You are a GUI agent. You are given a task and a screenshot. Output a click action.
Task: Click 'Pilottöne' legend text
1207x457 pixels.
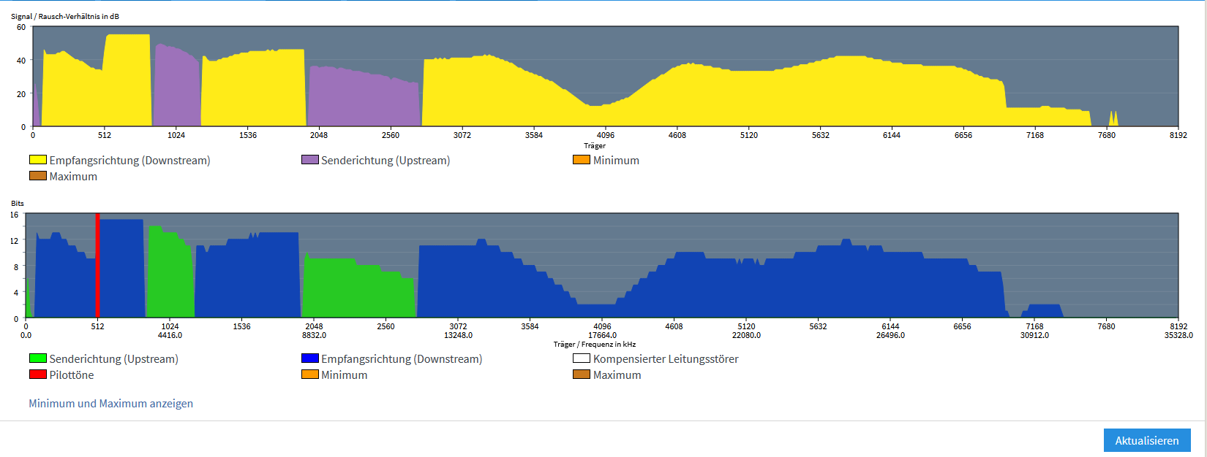(x=72, y=375)
